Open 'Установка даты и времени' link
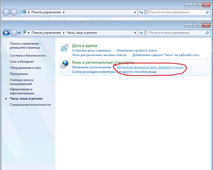Screen dimensions: 213x170 (x=91, y=50)
